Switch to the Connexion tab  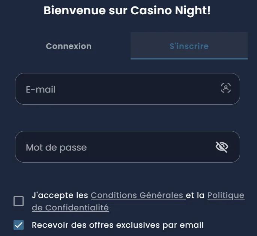(x=69, y=46)
